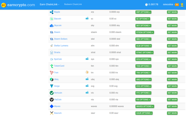Screen dimensions: 186x116
Task: Click the Stellar Lumens rocket icon
Action: tap(51, 46)
